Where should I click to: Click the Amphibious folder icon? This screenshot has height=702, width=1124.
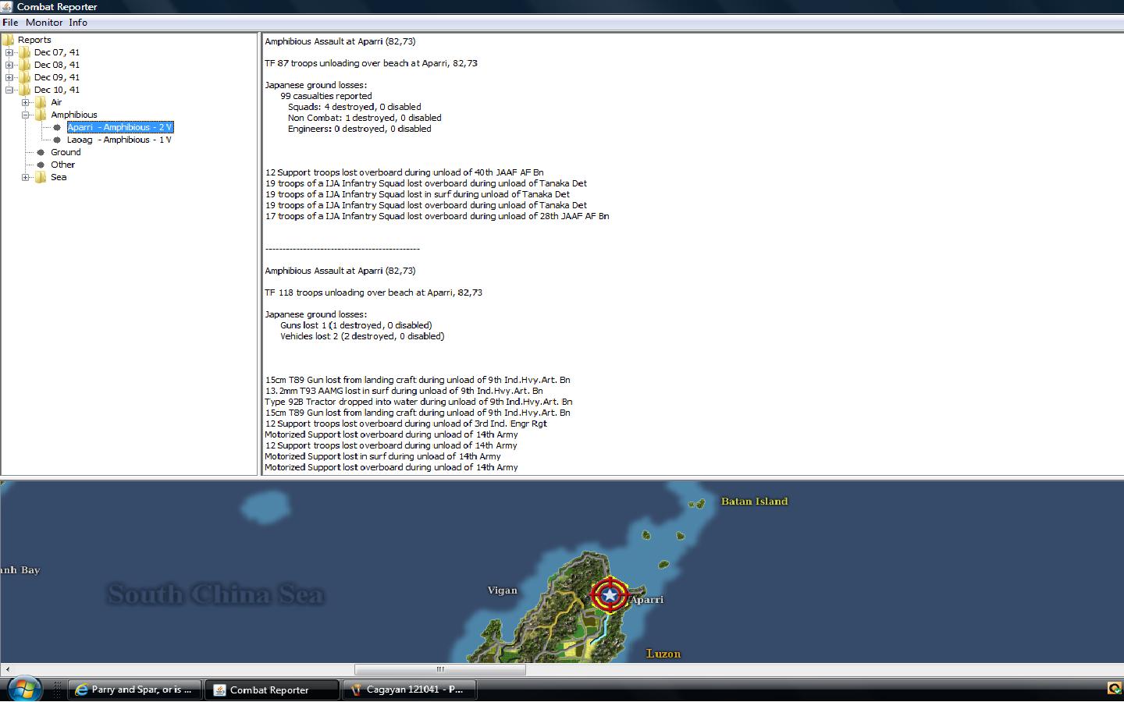pos(41,115)
